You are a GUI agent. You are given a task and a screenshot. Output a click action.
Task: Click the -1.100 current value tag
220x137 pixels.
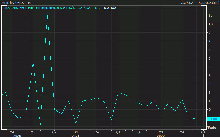[x=212, y=119]
